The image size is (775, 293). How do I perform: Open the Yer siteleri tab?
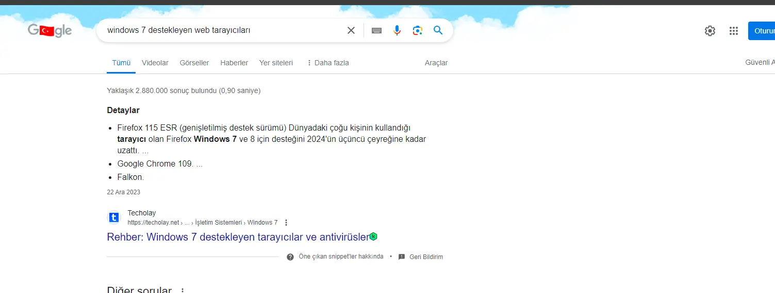click(x=276, y=63)
